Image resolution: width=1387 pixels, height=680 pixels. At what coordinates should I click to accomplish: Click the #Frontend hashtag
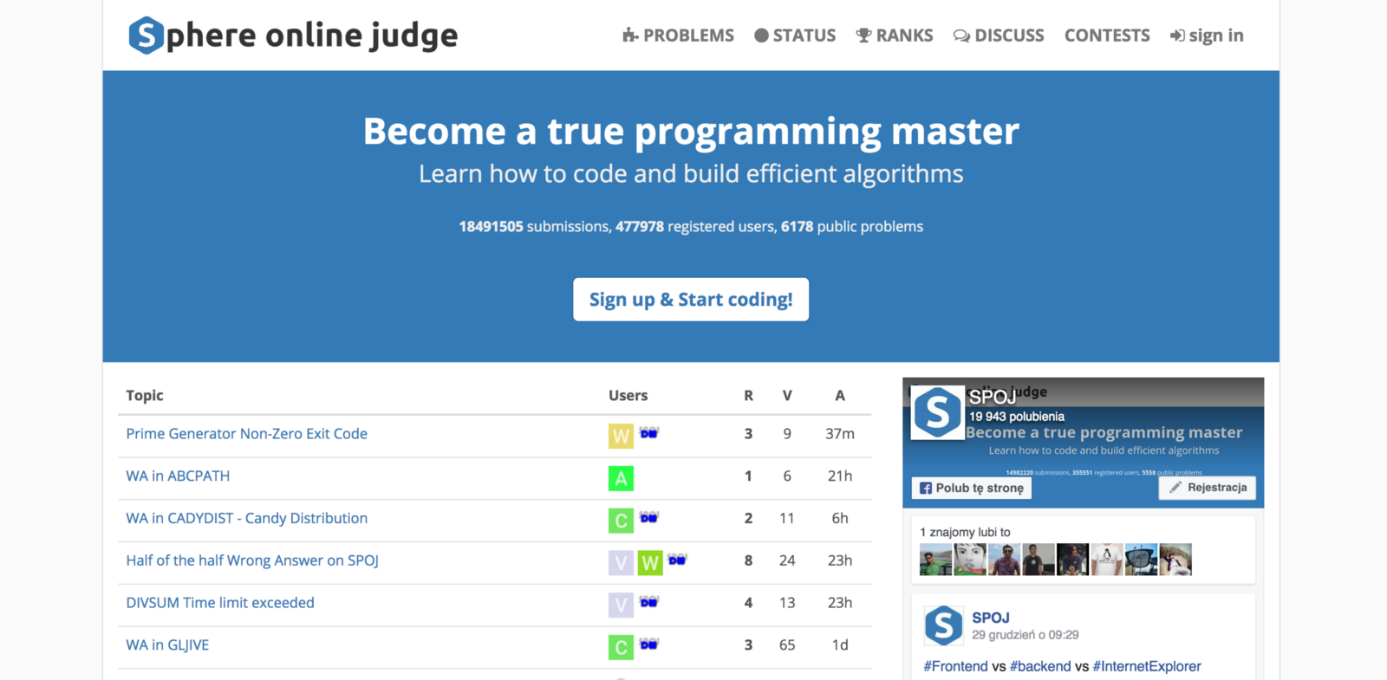(x=955, y=666)
